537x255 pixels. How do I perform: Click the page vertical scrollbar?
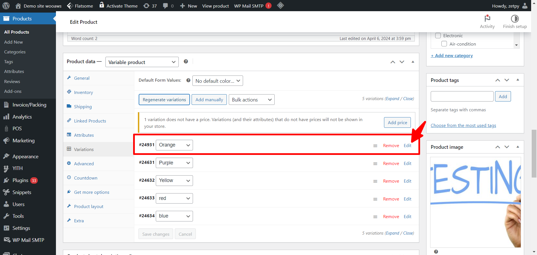coord(534,153)
